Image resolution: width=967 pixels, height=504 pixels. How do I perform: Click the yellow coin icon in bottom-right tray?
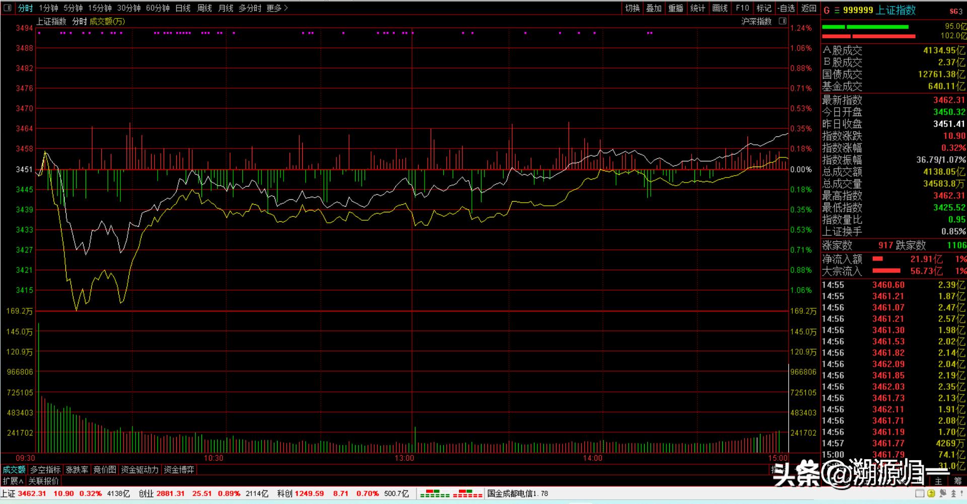[931, 493]
